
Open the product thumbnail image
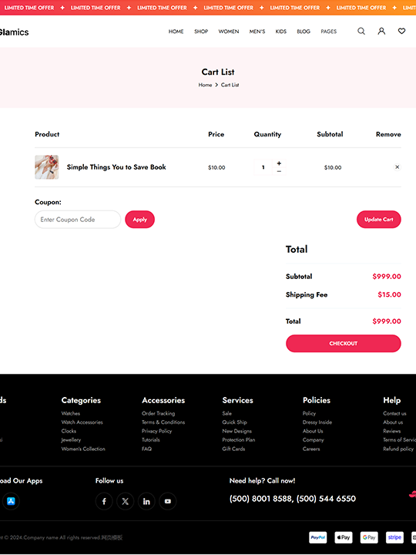tap(47, 167)
